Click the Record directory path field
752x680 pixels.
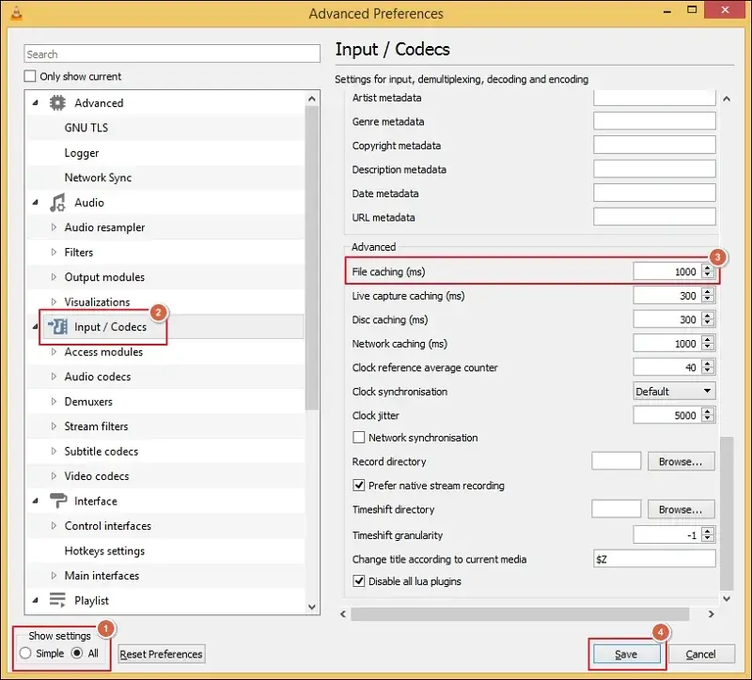617,461
